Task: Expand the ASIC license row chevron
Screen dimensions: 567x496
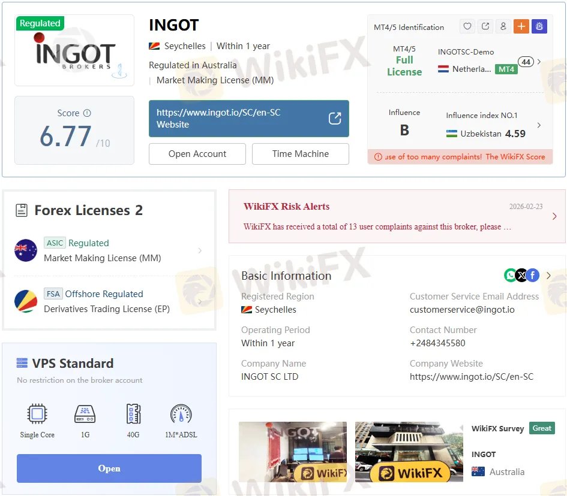Action: (200, 250)
